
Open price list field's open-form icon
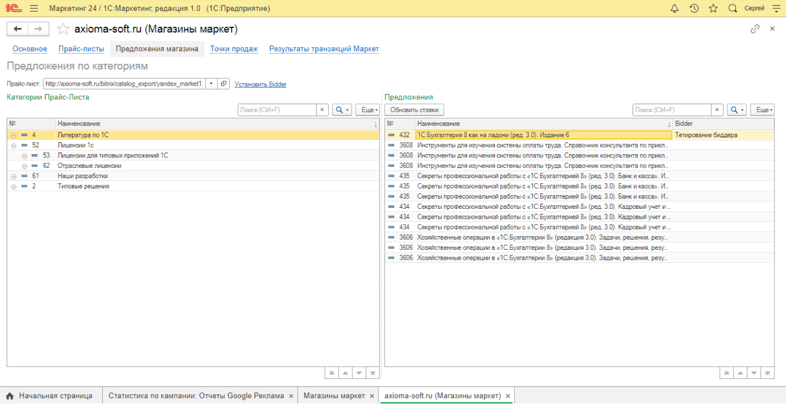point(223,84)
